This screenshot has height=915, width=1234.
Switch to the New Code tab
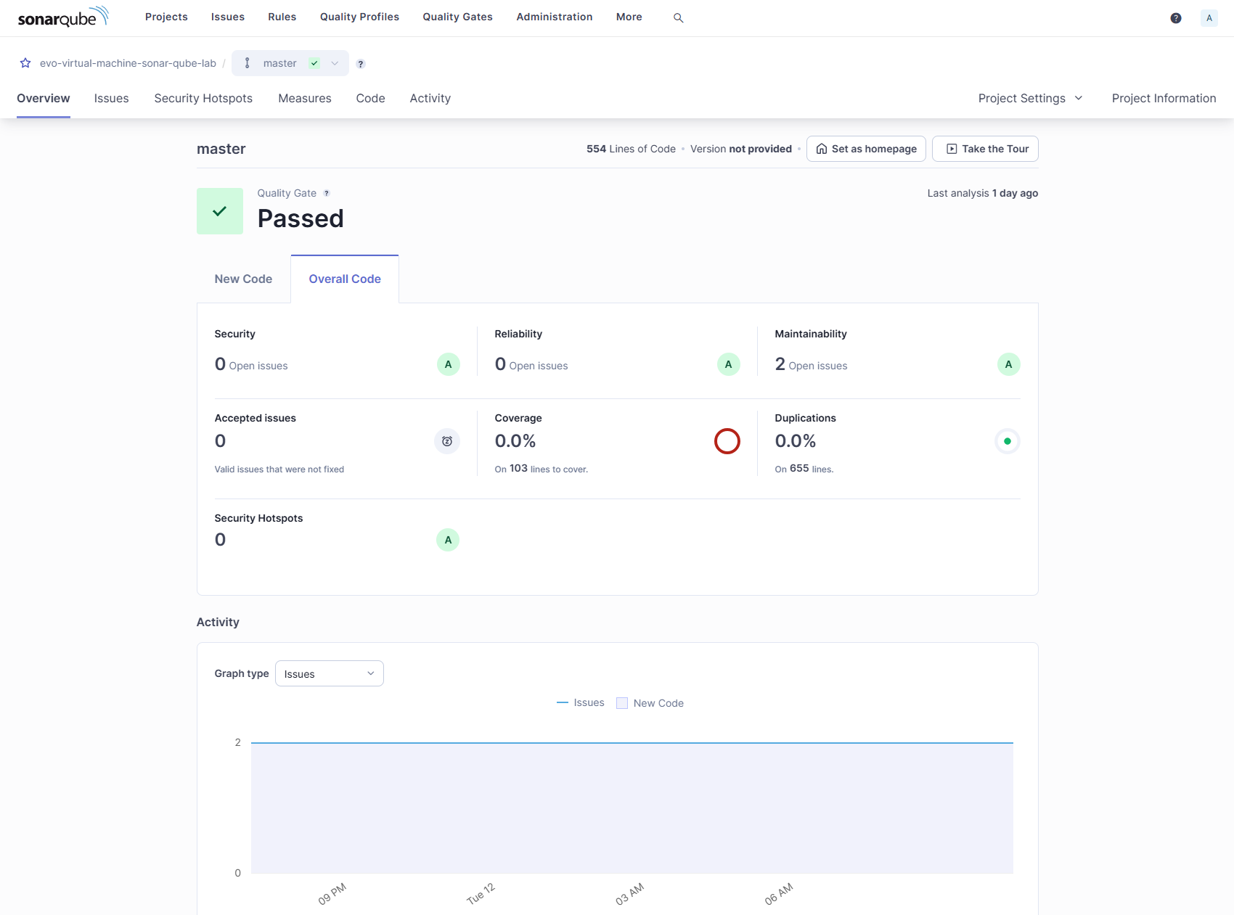pyautogui.click(x=243, y=279)
